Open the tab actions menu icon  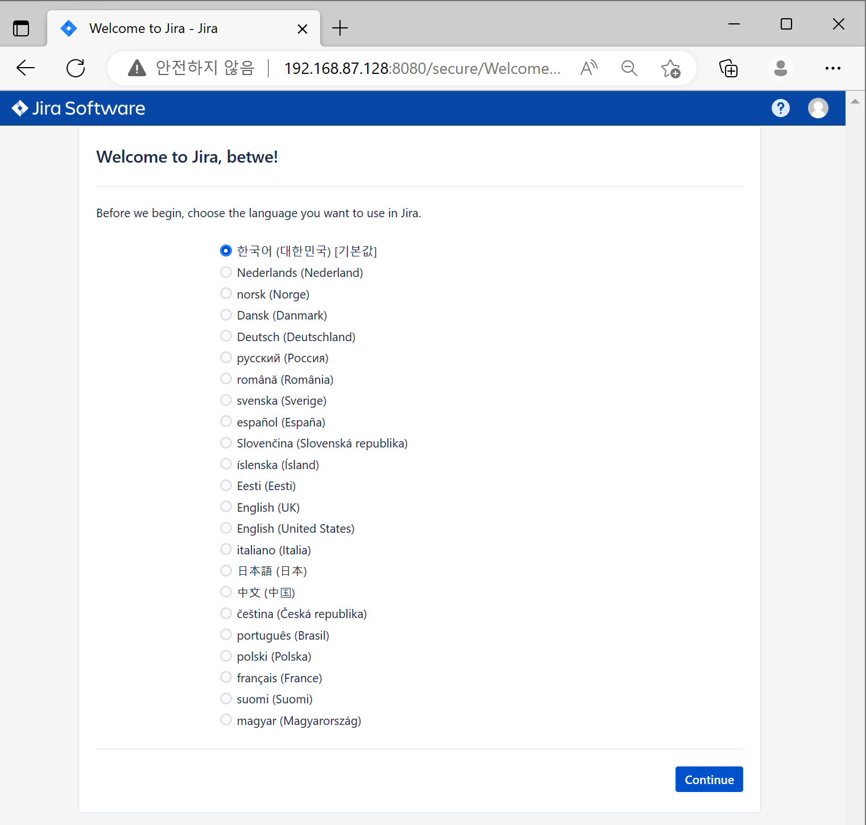pos(21,28)
